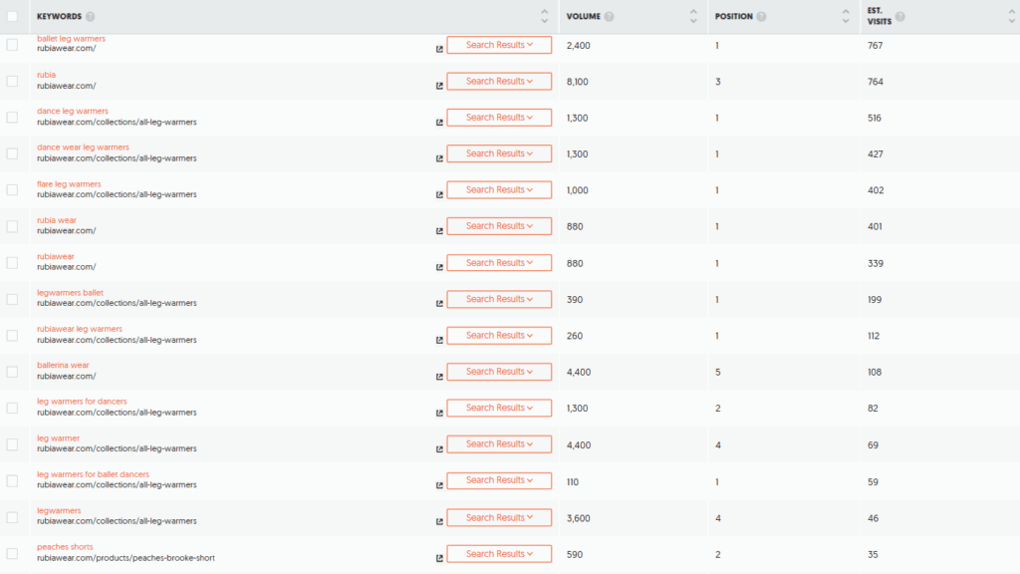The width and height of the screenshot is (1020, 574).
Task: Sort table by Position column arrows
Action: (x=846, y=16)
